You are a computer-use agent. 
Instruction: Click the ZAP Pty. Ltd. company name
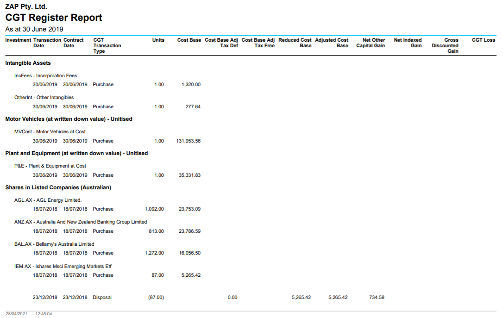click(x=26, y=6)
